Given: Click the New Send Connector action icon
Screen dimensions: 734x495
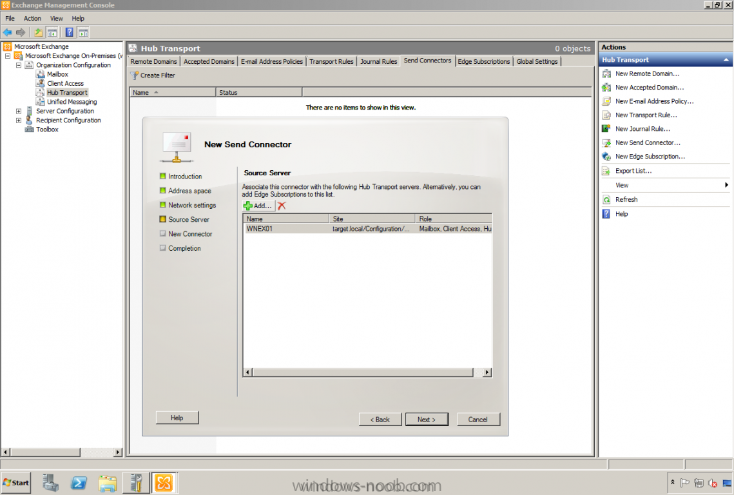Looking at the screenshot, I should click(x=606, y=143).
